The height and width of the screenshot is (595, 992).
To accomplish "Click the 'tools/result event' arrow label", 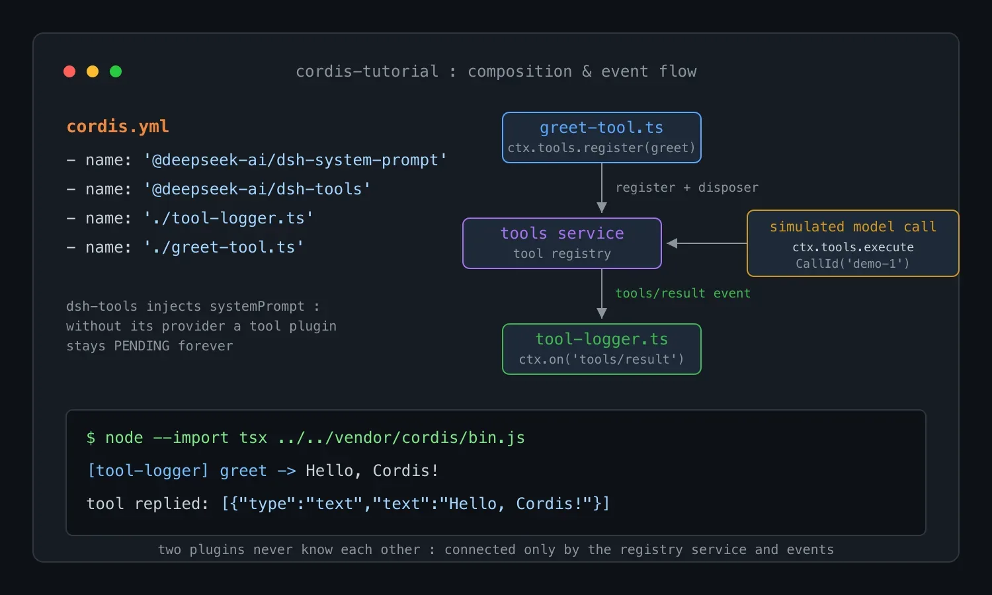I will (683, 294).
